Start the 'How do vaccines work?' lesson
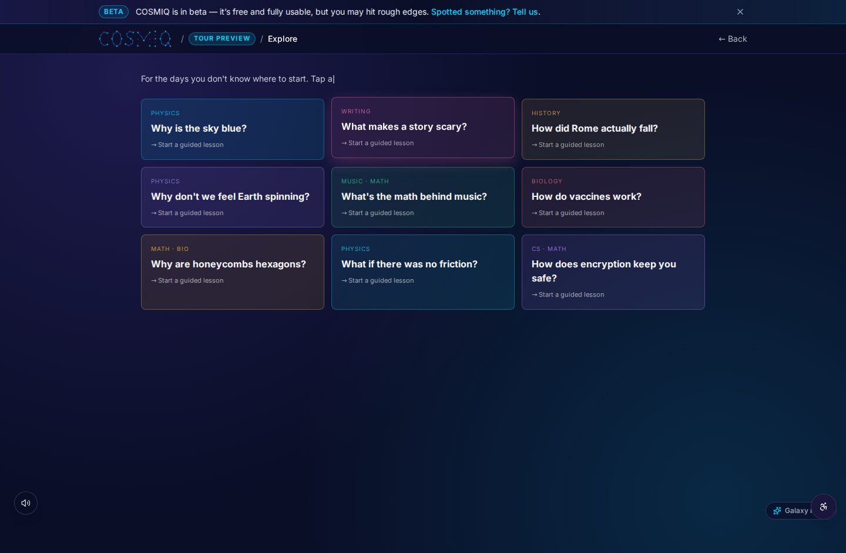Screen dimensions: 846x553 tap(613, 197)
